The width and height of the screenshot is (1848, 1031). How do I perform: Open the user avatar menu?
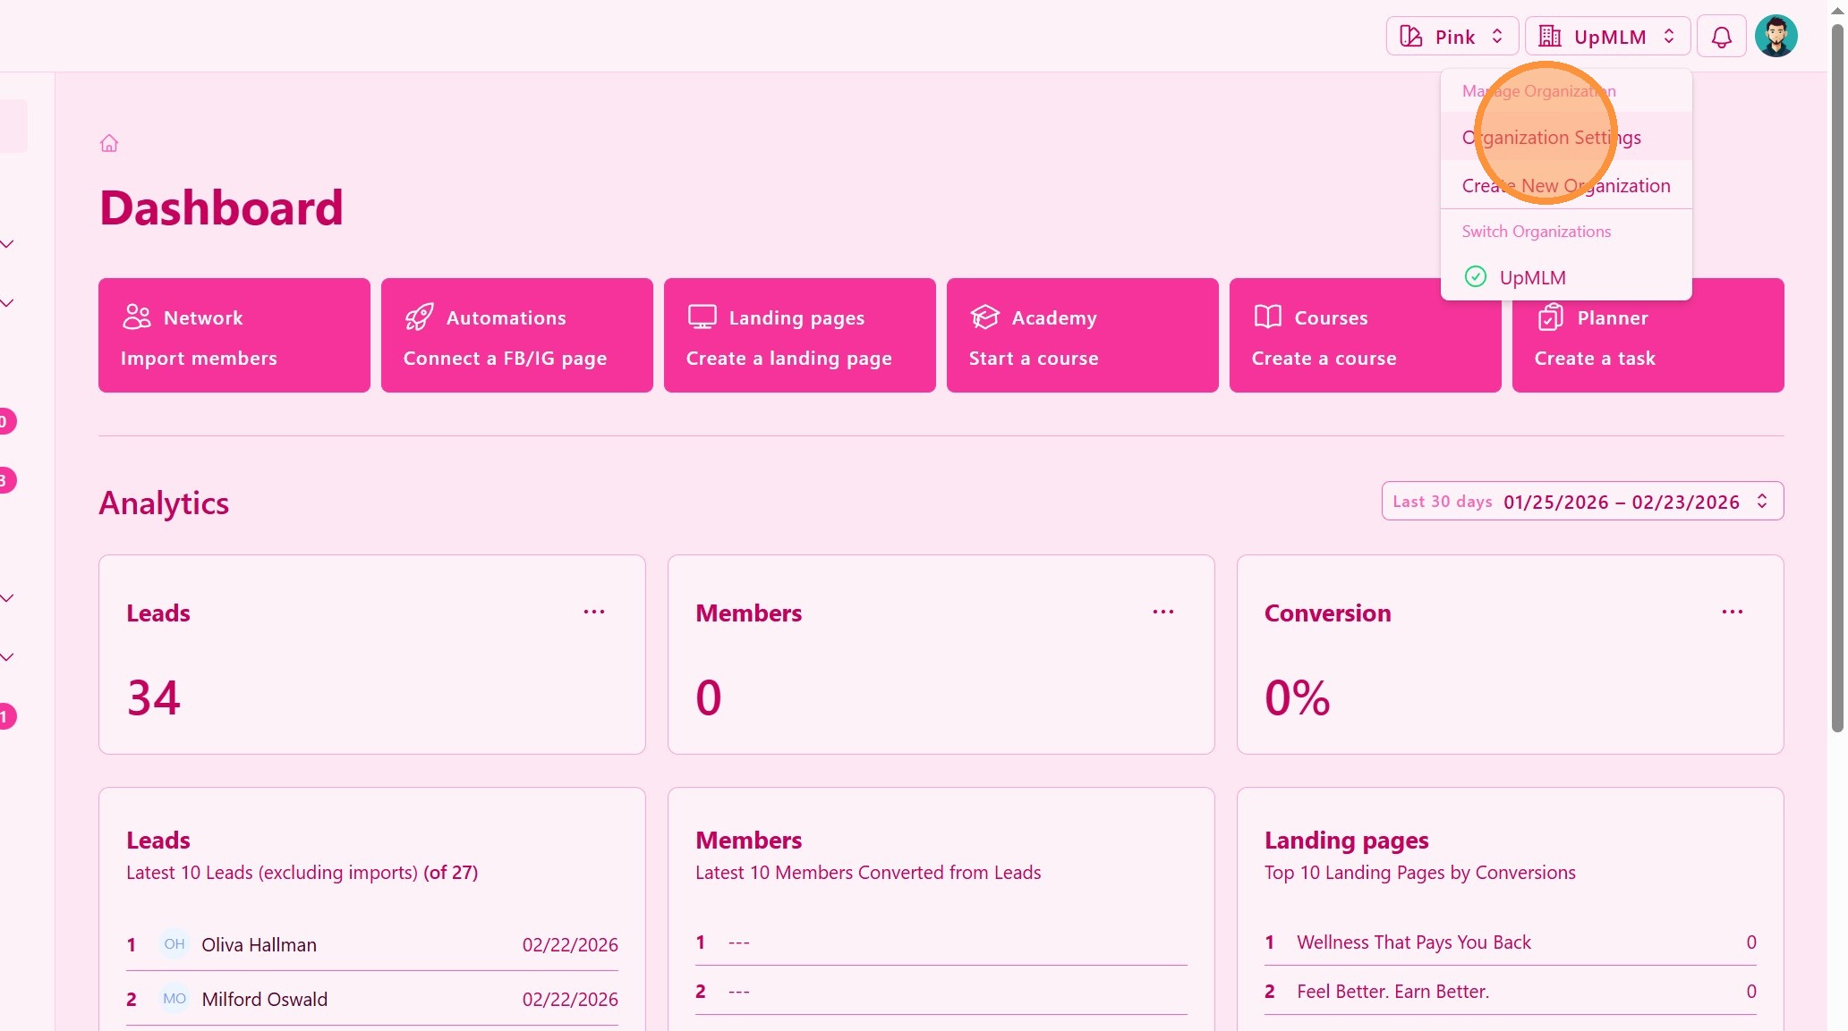tap(1776, 37)
